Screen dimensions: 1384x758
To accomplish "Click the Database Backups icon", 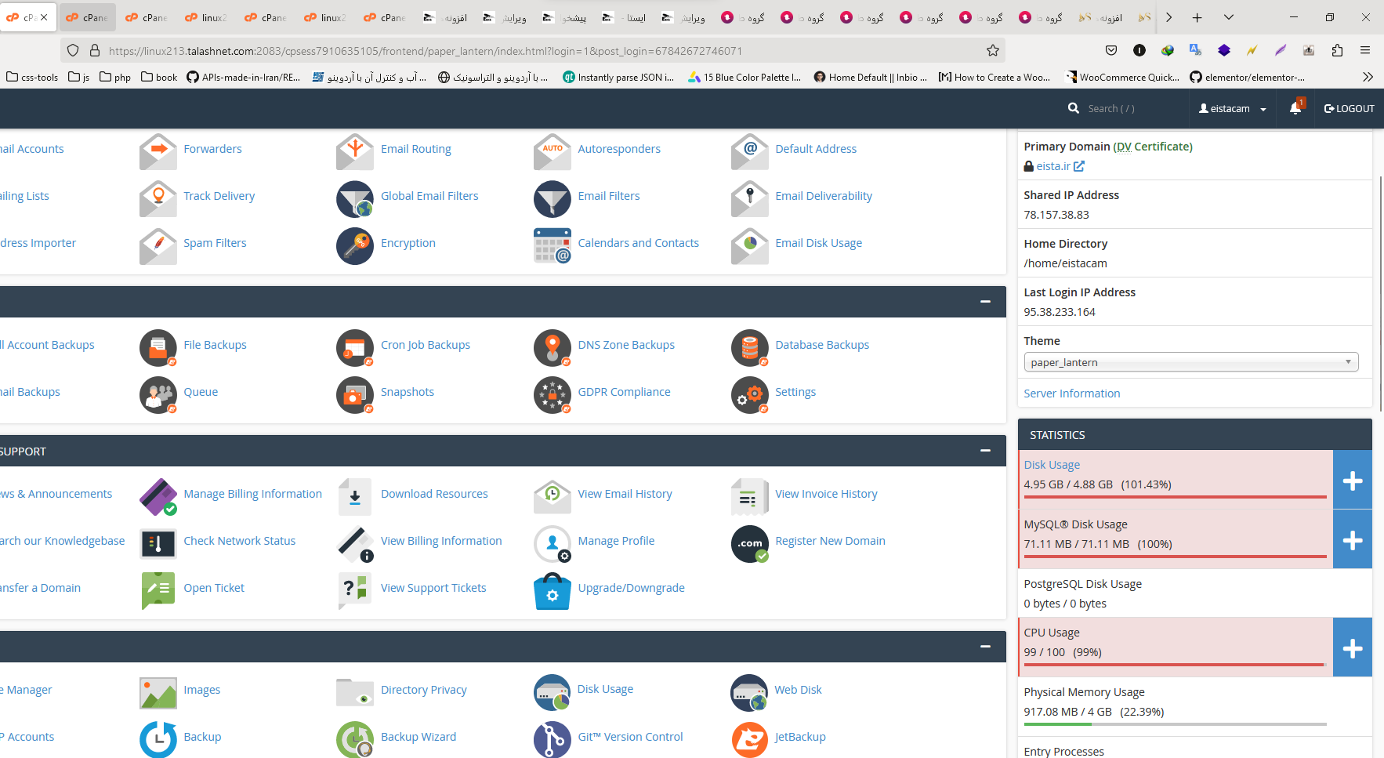I will [x=750, y=348].
